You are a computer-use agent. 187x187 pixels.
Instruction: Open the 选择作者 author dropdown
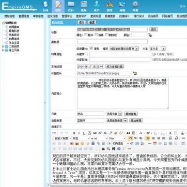point(114,114)
